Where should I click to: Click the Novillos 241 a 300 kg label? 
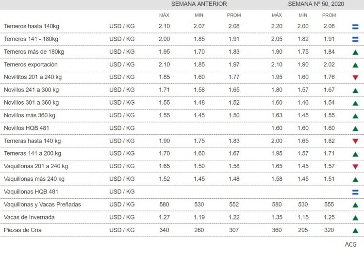coord(31,90)
